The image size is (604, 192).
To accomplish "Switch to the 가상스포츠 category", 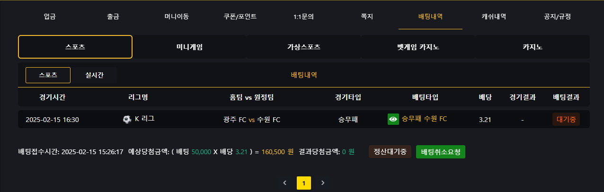I will (x=303, y=47).
